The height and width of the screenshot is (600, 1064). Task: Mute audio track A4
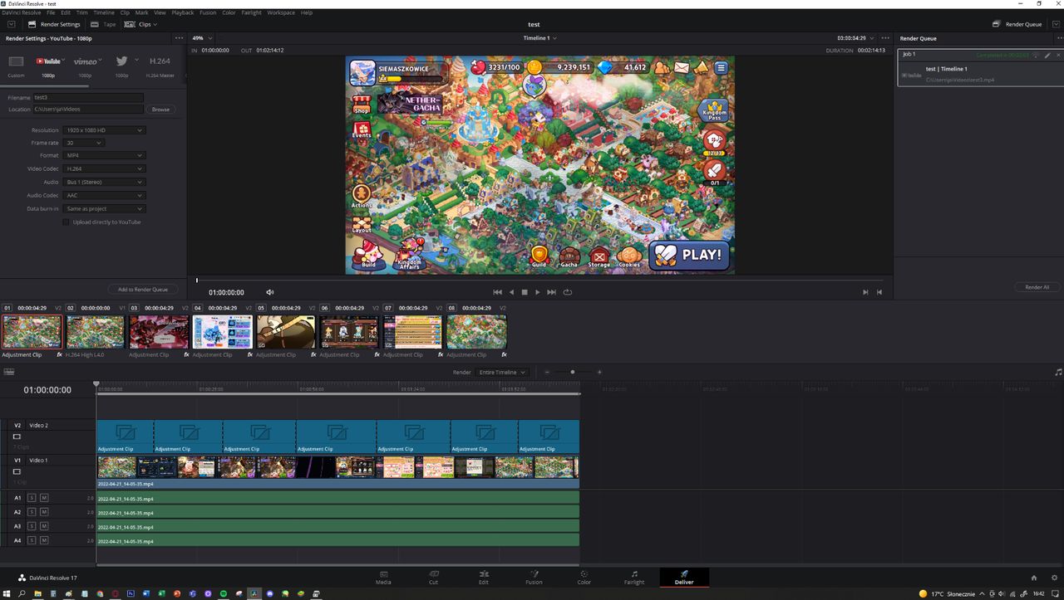pyautogui.click(x=44, y=540)
